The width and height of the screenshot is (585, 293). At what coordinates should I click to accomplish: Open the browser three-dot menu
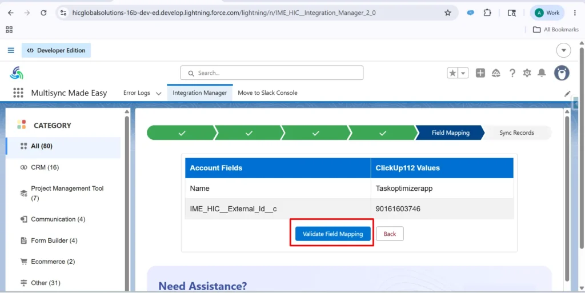point(575,13)
